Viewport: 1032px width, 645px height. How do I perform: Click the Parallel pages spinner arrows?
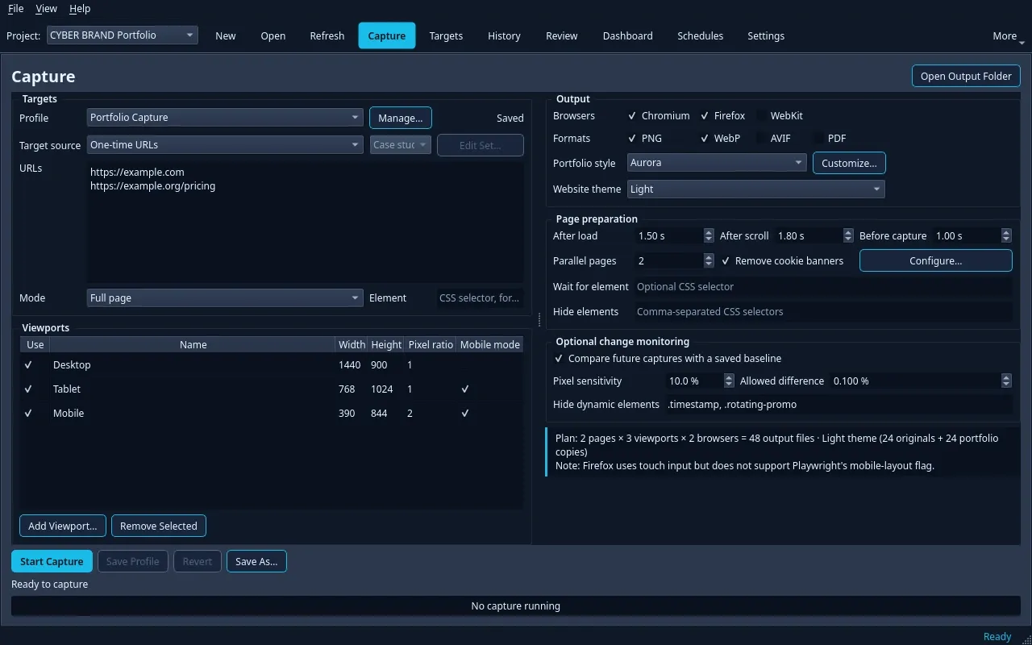tap(709, 261)
